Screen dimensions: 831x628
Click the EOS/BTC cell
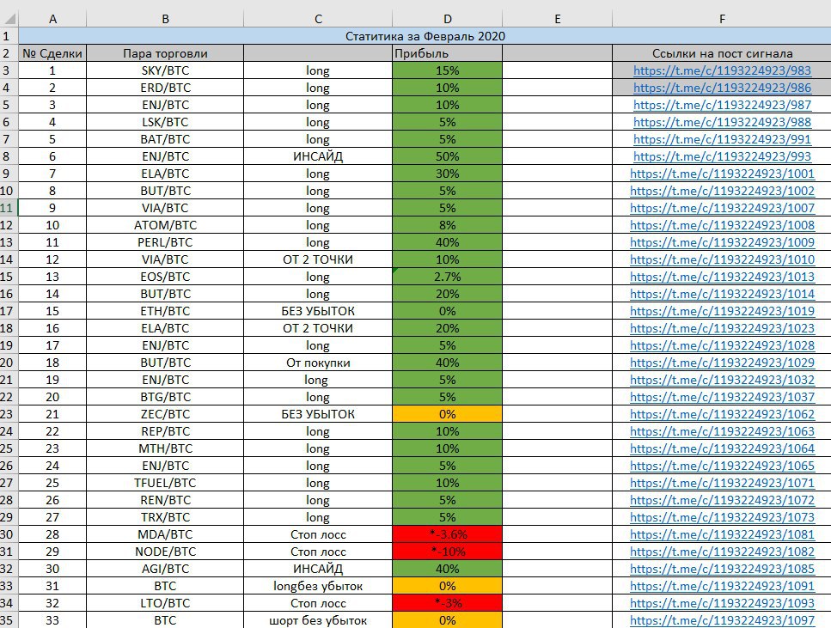click(x=165, y=277)
